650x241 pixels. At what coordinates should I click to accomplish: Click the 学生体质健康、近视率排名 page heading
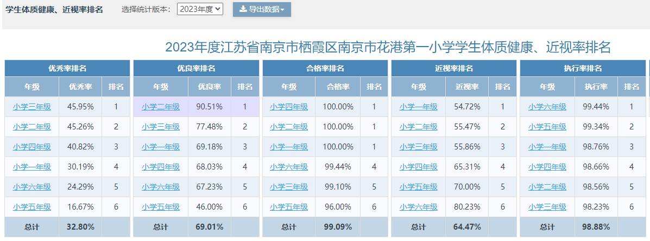(54, 10)
